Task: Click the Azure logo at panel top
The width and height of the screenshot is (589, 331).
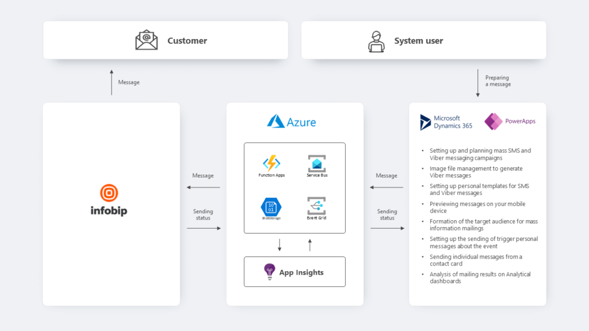Action: (293, 122)
